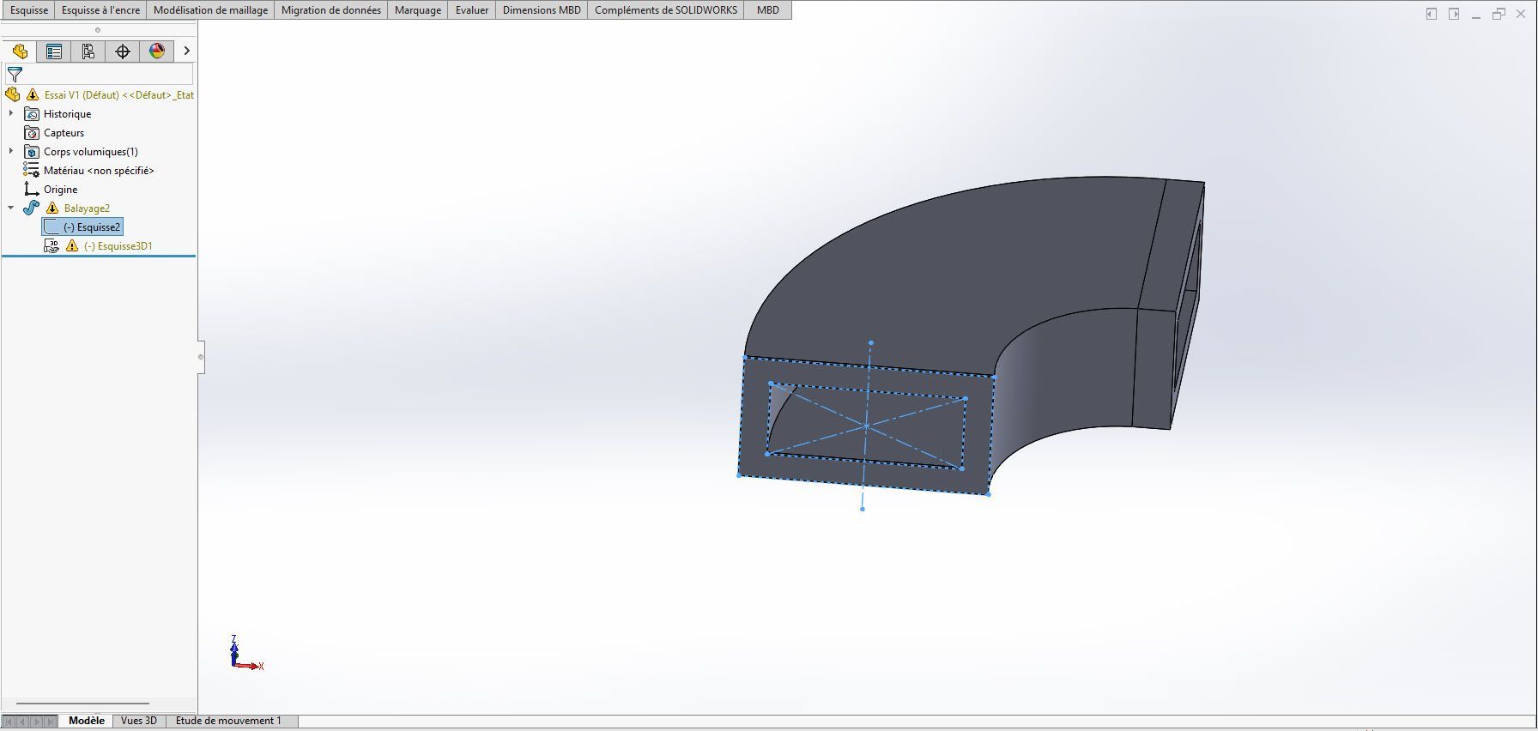The height and width of the screenshot is (731, 1538).
Task: Open the DisplayManager color sphere tab
Action: [x=157, y=51]
